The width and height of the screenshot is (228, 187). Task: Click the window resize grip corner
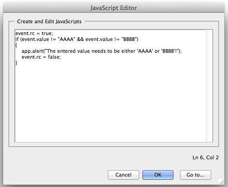(x=221, y=182)
